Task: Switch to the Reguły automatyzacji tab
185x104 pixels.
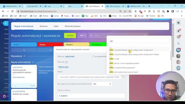Action: coord(24,26)
